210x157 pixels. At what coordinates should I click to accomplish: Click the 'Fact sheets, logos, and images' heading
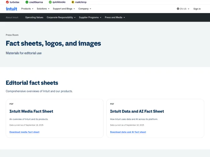pos(53,44)
